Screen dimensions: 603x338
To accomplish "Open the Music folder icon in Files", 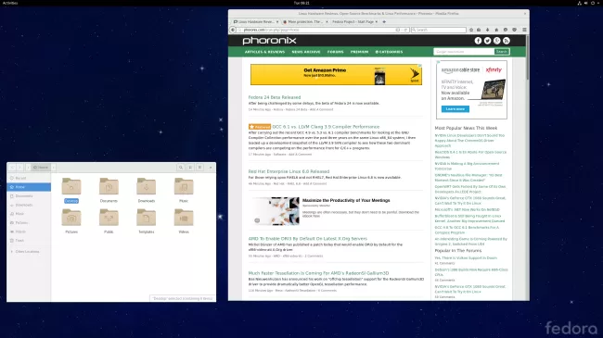I will [x=184, y=187].
